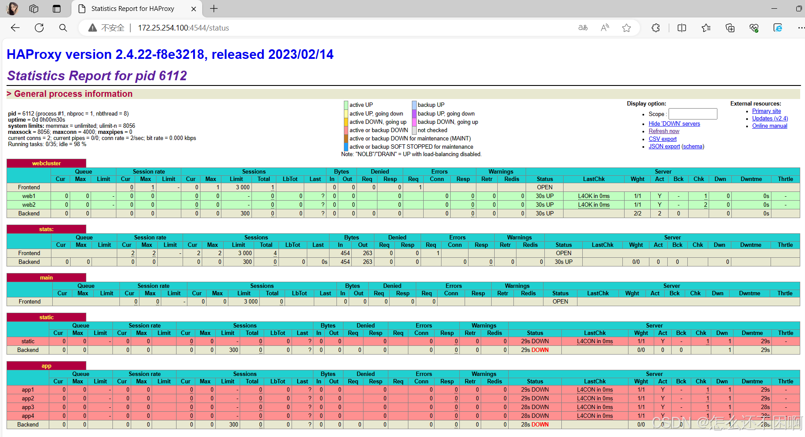The image size is (805, 437).
Task: Click L4CON in 0ms for app1
Action: click(x=595, y=390)
